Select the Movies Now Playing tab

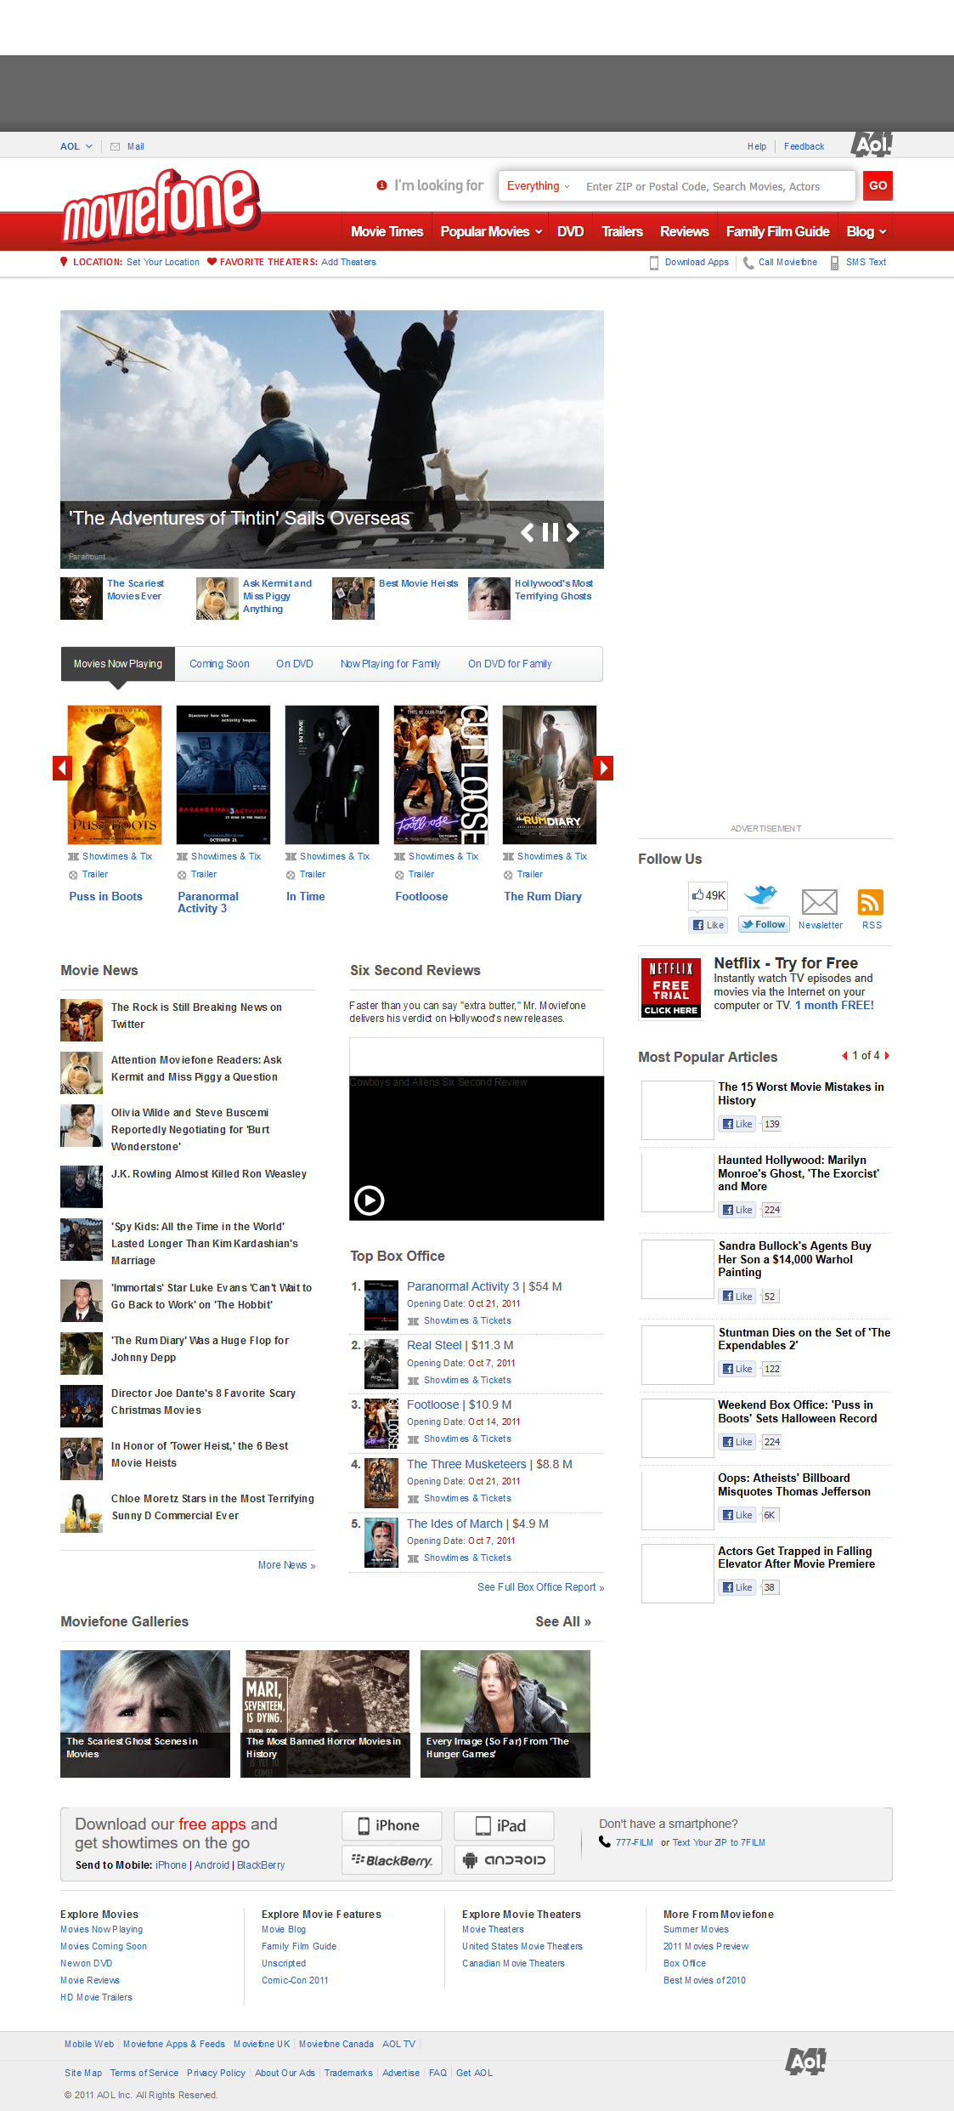click(x=118, y=664)
